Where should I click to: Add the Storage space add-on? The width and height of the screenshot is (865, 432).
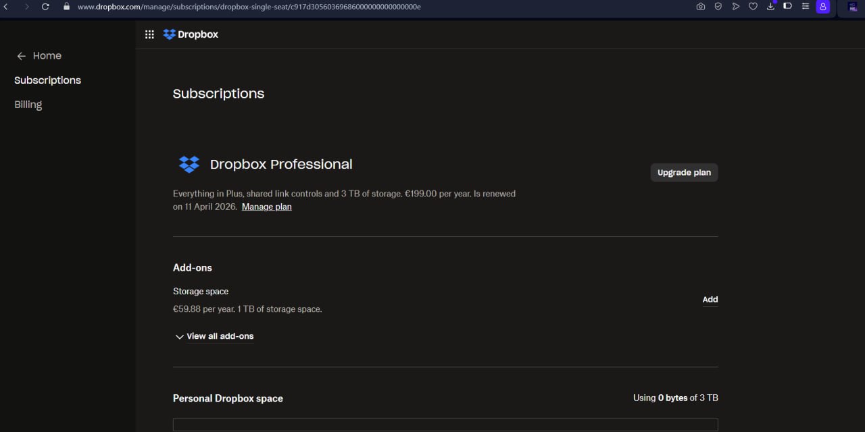coord(710,300)
